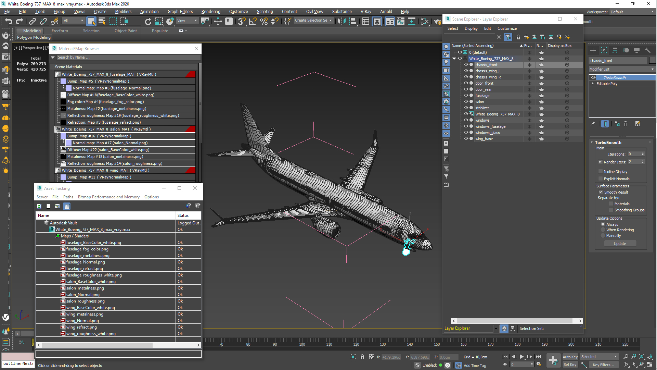Viewport: 657px width, 370px height.
Task: Lock cell editing in Scene Explorer
Action: click(x=518, y=37)
